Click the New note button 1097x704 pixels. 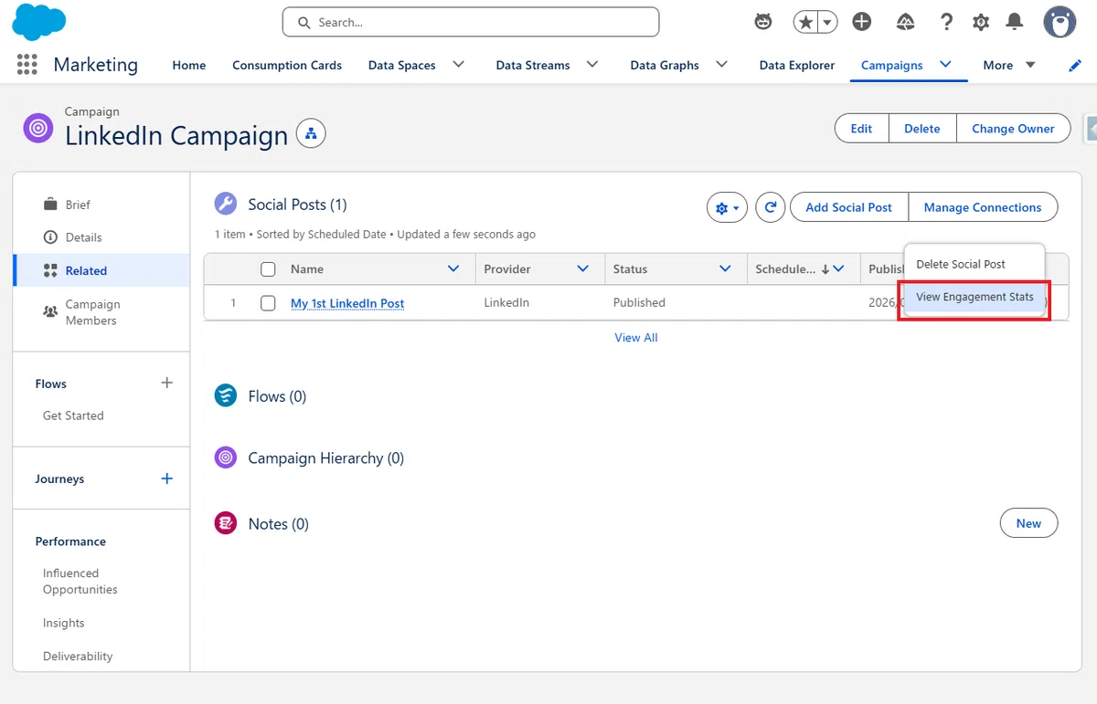point(1028,523)
